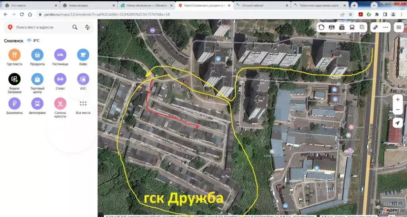The width and height of the screenshot is (407, 217).
Task: Select the 'Карта Смоленска' browser tab
Action: tap(204, 6)
